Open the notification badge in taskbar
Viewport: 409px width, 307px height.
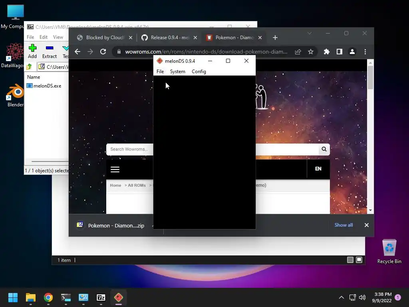coord(398,297)
